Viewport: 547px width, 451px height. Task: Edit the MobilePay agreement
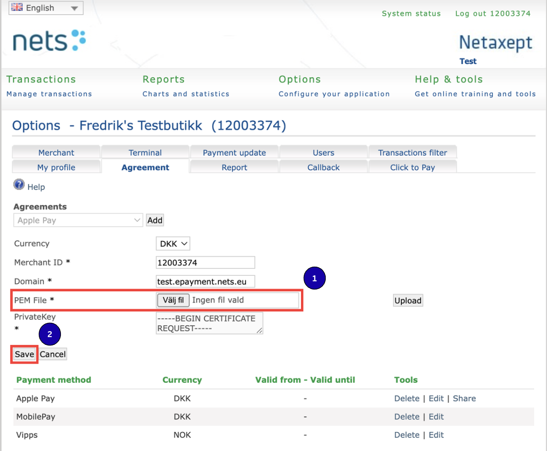436,417
